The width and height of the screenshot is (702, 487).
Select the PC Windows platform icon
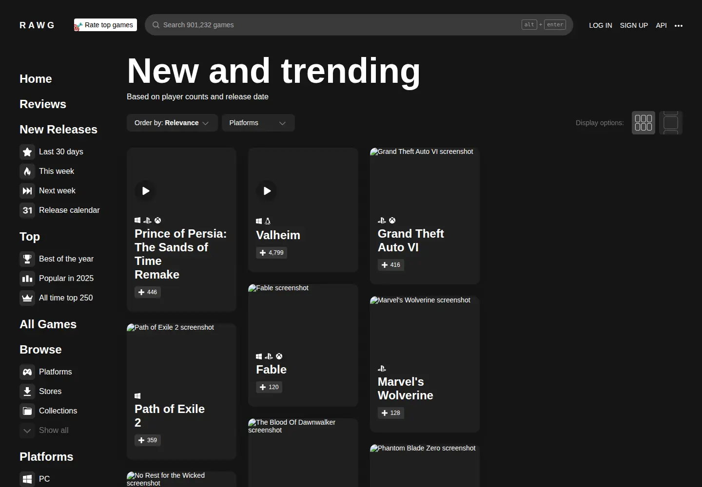click(x=27, y=479)
